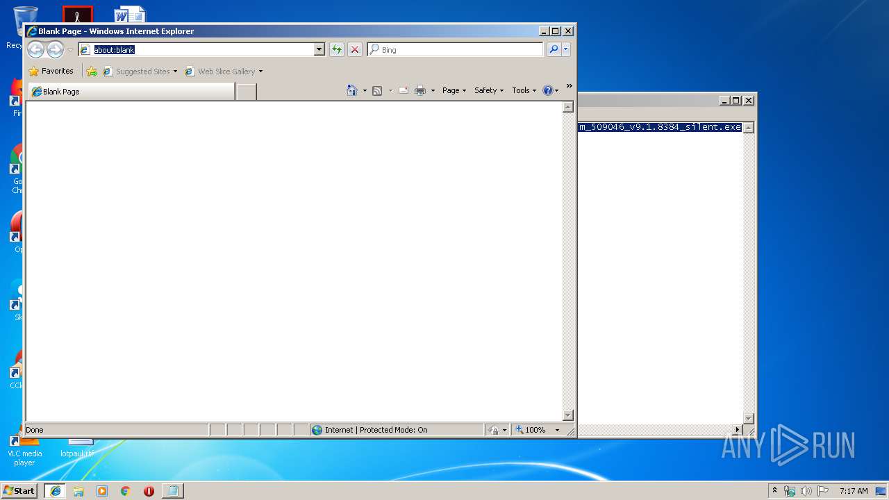Click the IE Back navigation button
889x500 pixels.
pyautogui.click(x=35, y=49)
